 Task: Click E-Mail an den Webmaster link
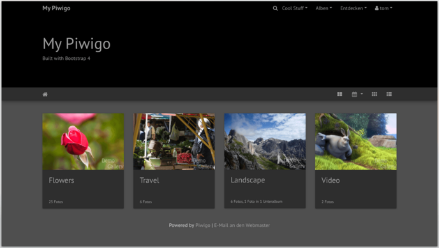(242, 225)
